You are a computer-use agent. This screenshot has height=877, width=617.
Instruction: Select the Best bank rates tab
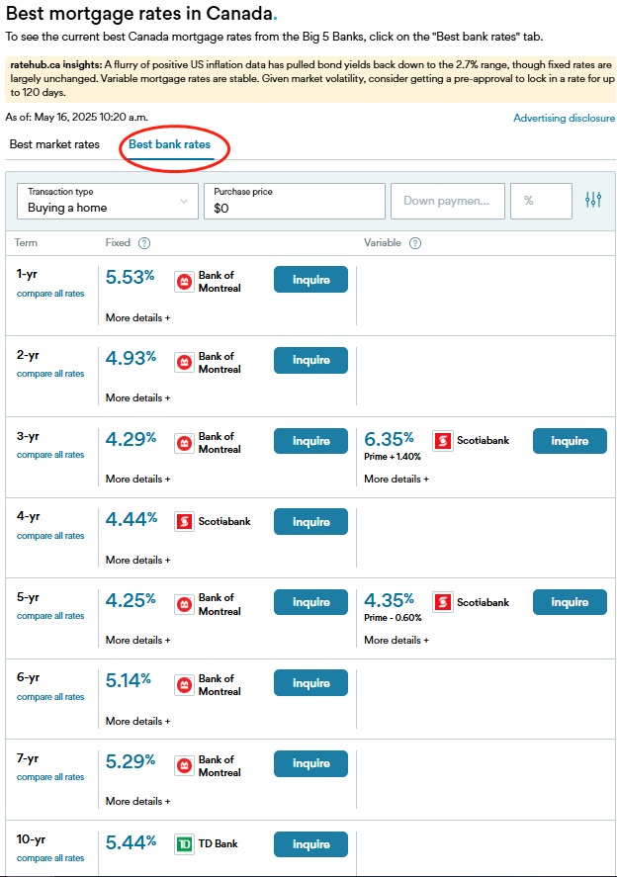pyautogui.click(x=169, y=144)
